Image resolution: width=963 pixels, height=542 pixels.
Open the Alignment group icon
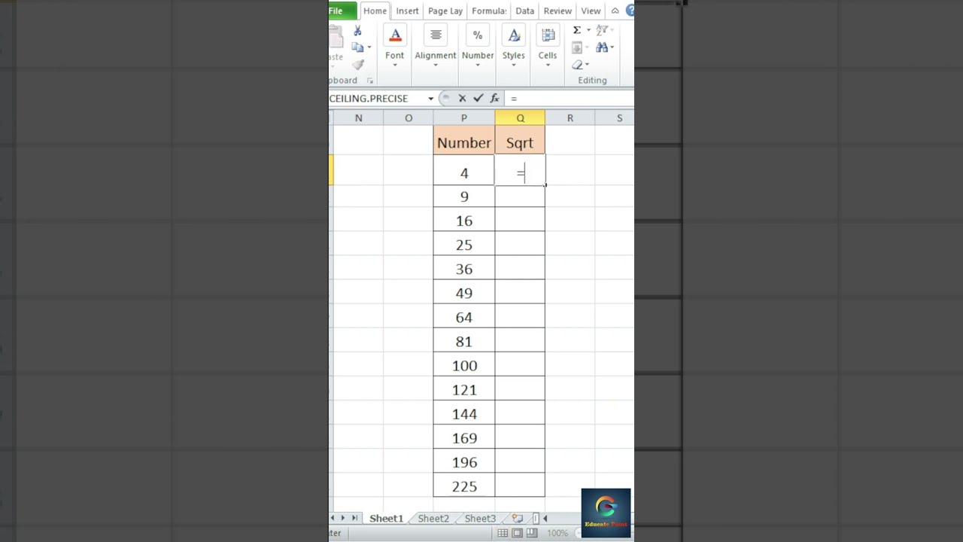pos(436,35)
